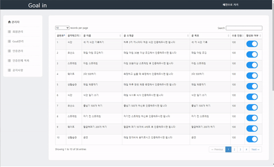Sort by the 골 소개글 column arrow
Image resolution: width=274 pixels, height=167 pixels.
tap(188, 36)
